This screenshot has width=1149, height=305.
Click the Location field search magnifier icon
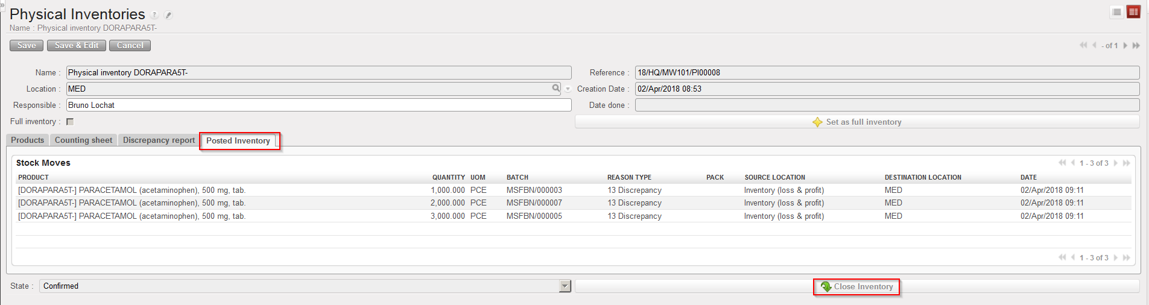coord(556,89)
